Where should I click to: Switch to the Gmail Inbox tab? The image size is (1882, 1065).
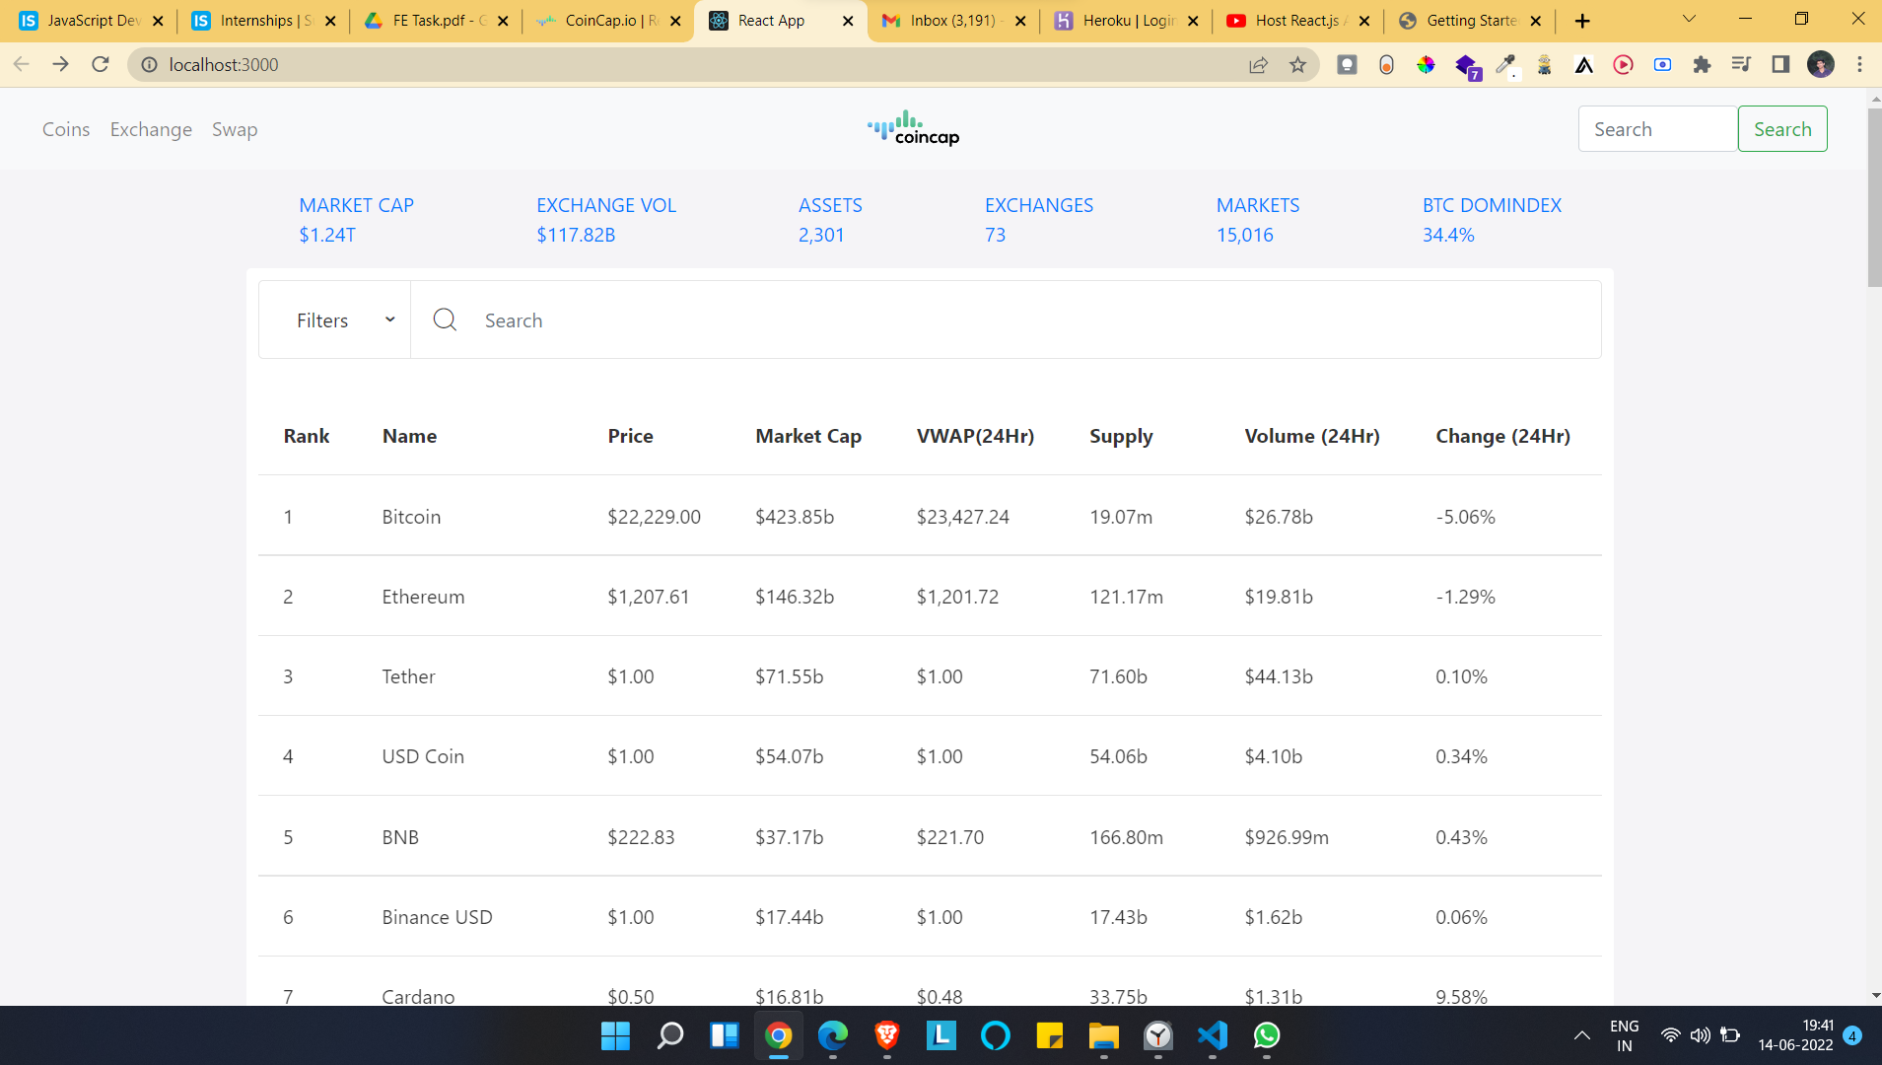(x=952, y=20)
